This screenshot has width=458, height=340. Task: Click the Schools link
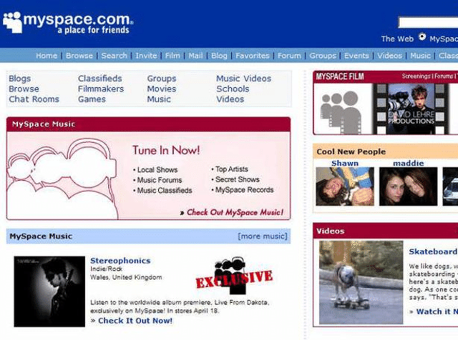point(233,89)
